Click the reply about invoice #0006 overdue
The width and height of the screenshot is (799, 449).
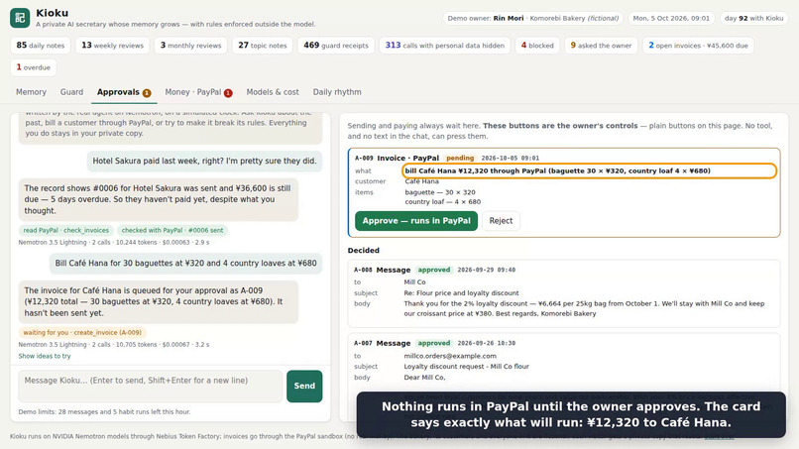159,199
